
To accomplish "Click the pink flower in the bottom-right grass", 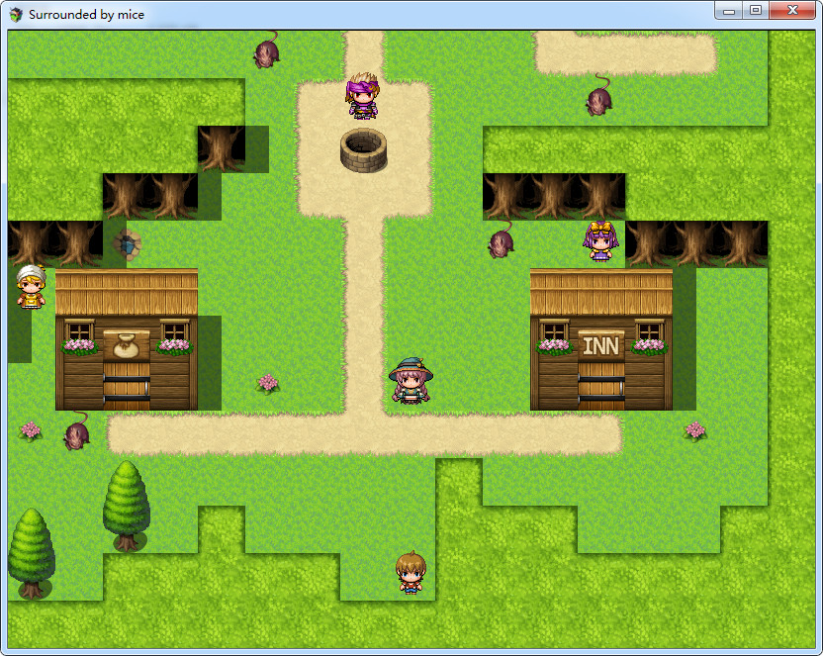I will coord(695,432).
